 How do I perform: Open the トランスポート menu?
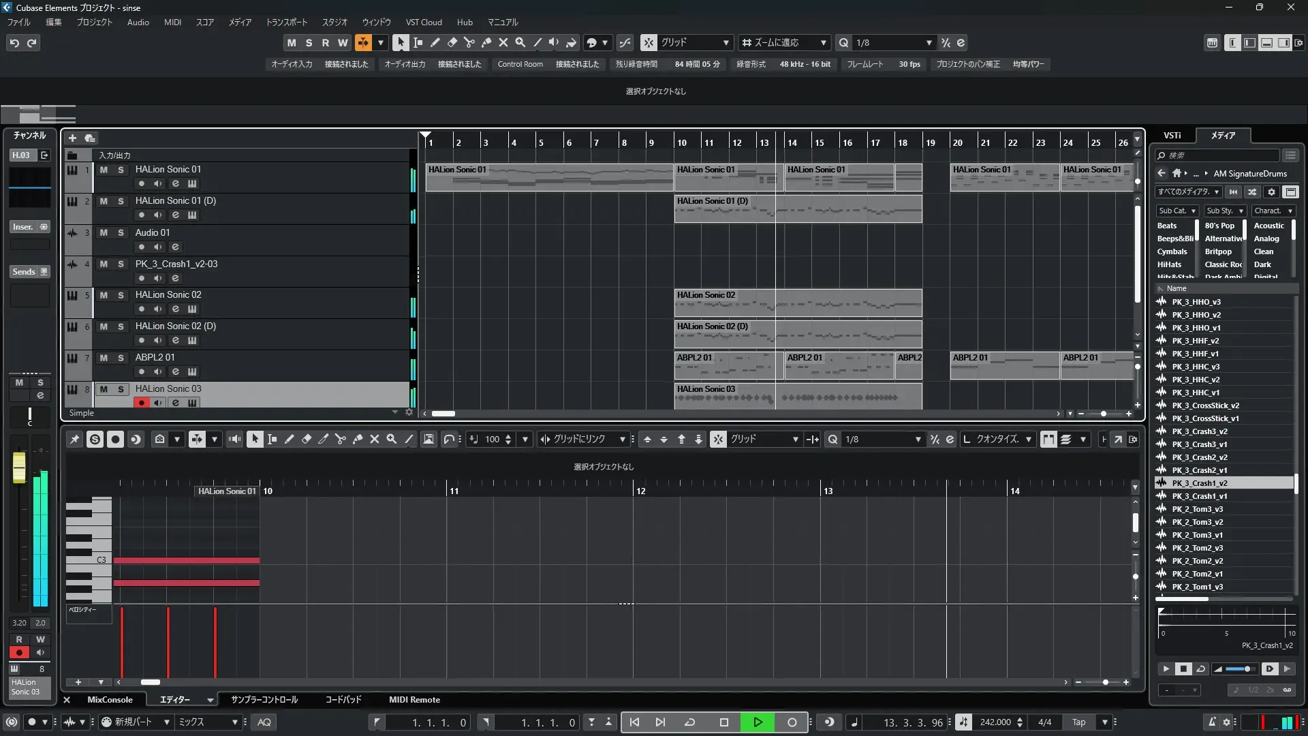tap(286, 22)
